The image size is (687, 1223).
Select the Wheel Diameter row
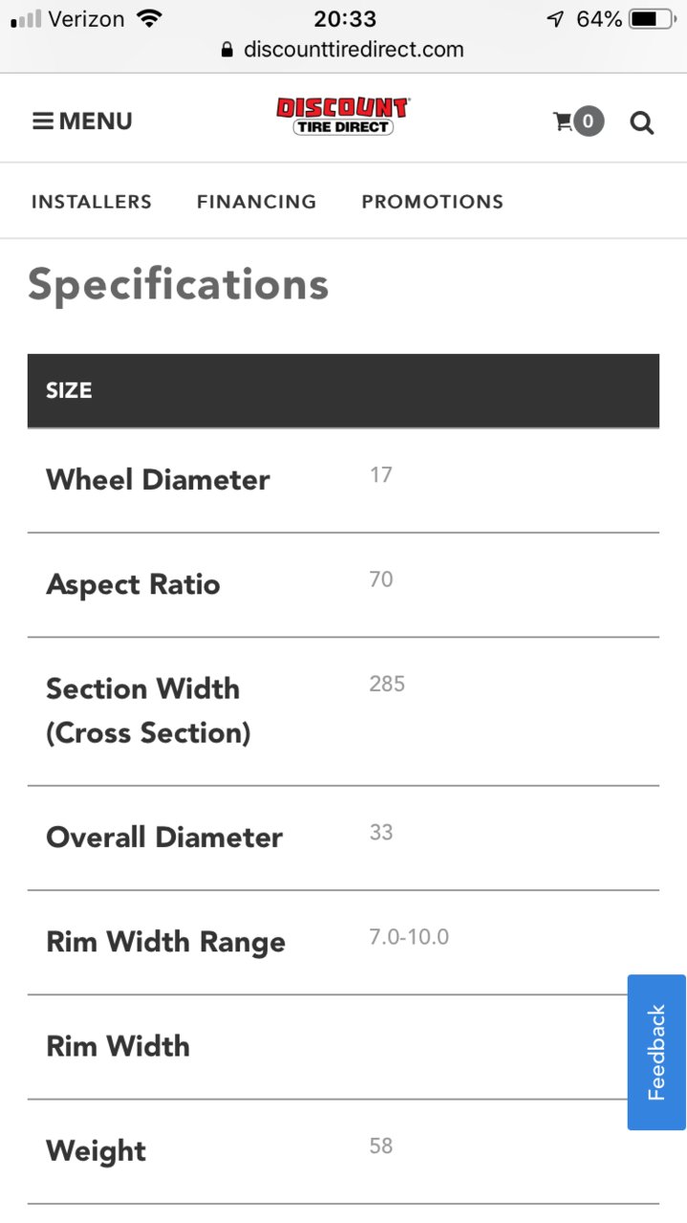coord(343,480)
